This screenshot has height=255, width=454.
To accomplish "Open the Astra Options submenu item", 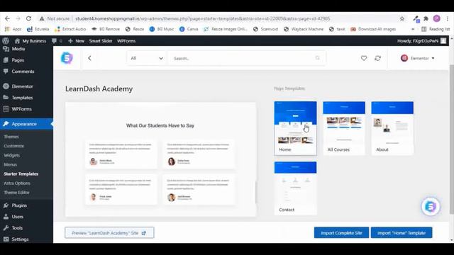I will (17, 183).
